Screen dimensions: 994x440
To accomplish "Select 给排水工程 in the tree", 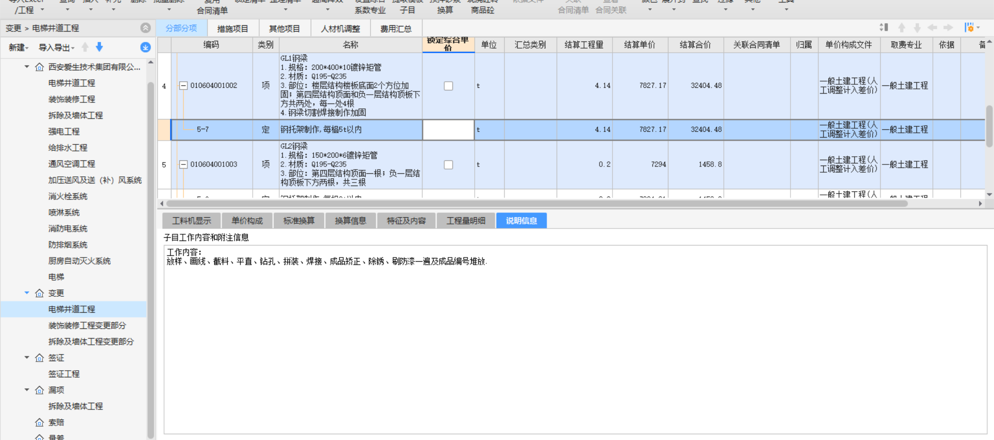I will 68,148.
